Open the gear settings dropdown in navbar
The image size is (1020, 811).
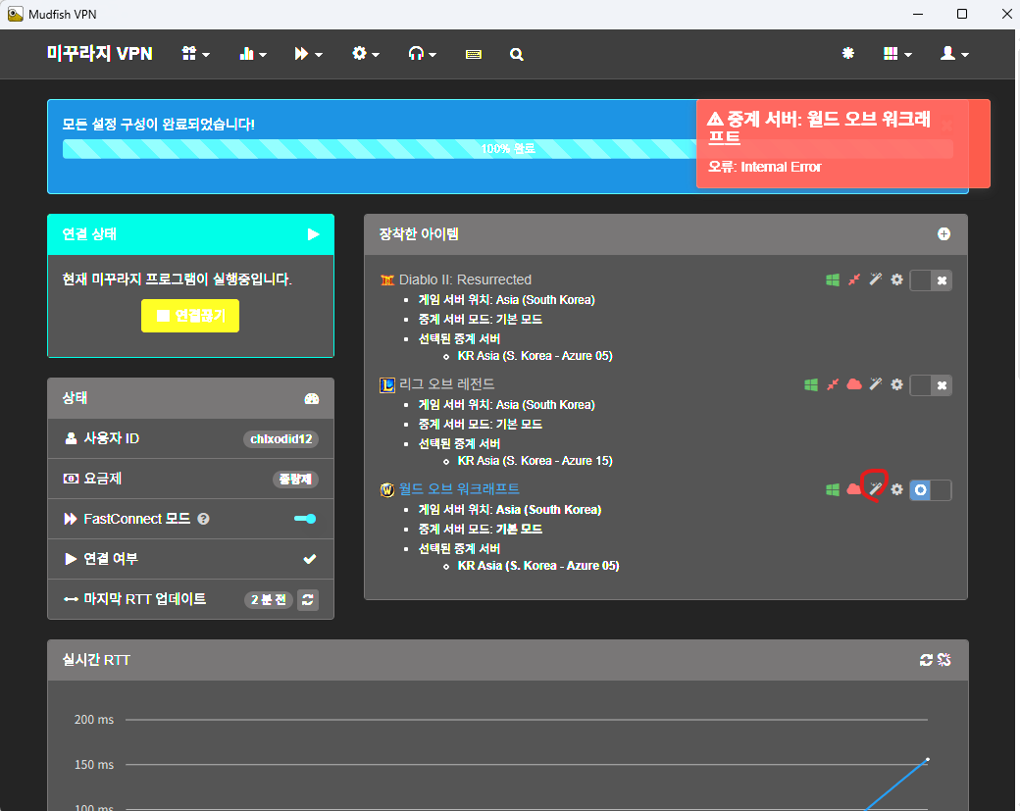365,54
